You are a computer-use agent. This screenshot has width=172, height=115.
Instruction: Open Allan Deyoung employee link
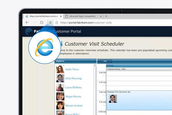(x=73, y=78)
